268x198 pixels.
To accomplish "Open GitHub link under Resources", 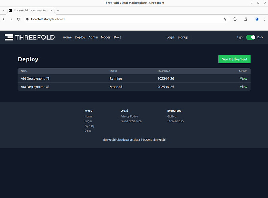I will click(172, 116).
